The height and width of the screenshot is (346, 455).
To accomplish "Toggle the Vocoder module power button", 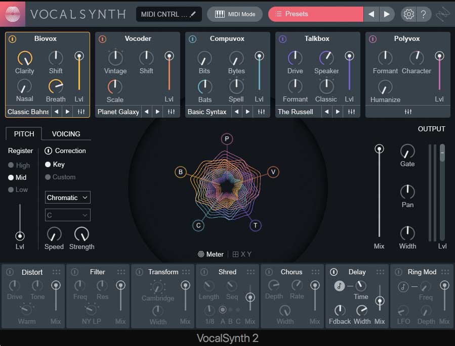I will 103,39.
